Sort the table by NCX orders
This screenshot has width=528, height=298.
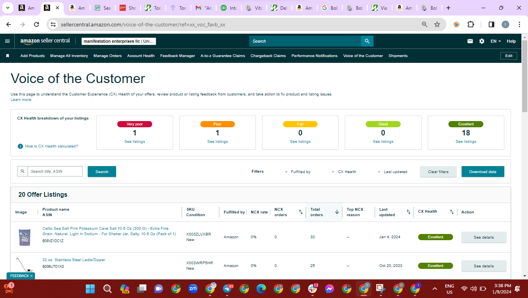pos(300,212)
